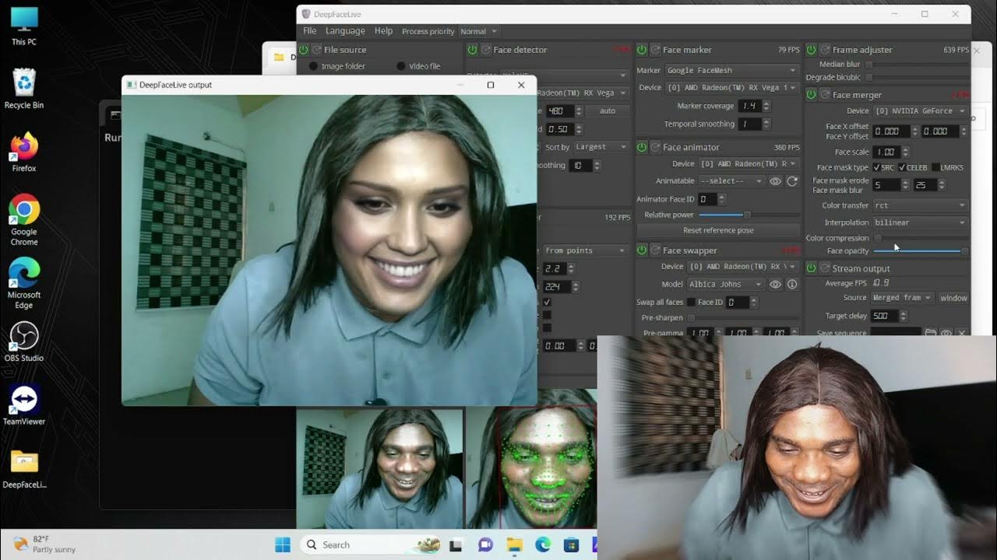This screenshot has width=997, height=560.
Task: Open the Face merger NVIDIA GeForce dropdown
Action: point(920,111)
